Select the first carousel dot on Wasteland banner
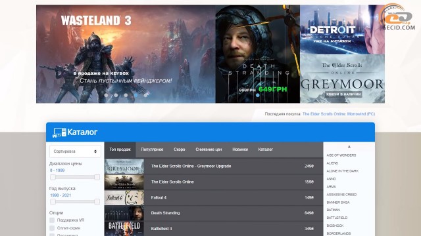This screenshot has height=236, width=421. pos(106,95)
